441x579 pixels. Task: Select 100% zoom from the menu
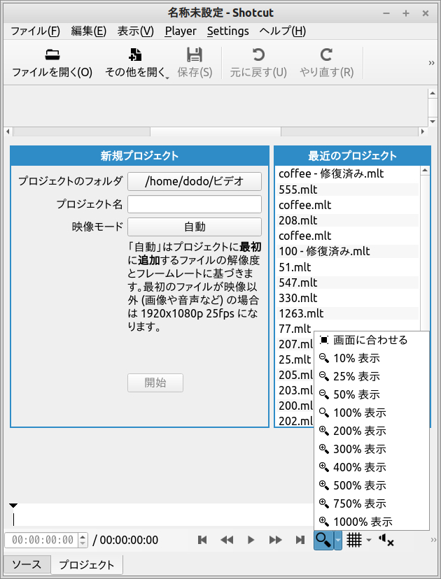(372, 413)
